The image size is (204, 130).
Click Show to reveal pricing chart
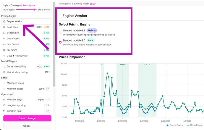pyautogui.click(x=93, y=4)
